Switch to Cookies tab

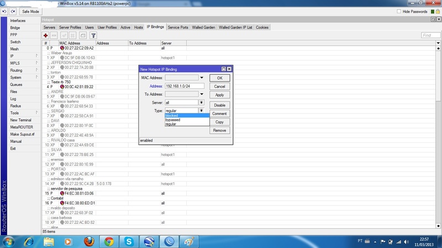[x=262, y=27]
